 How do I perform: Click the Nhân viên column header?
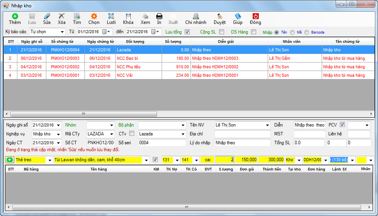[295, 42]
